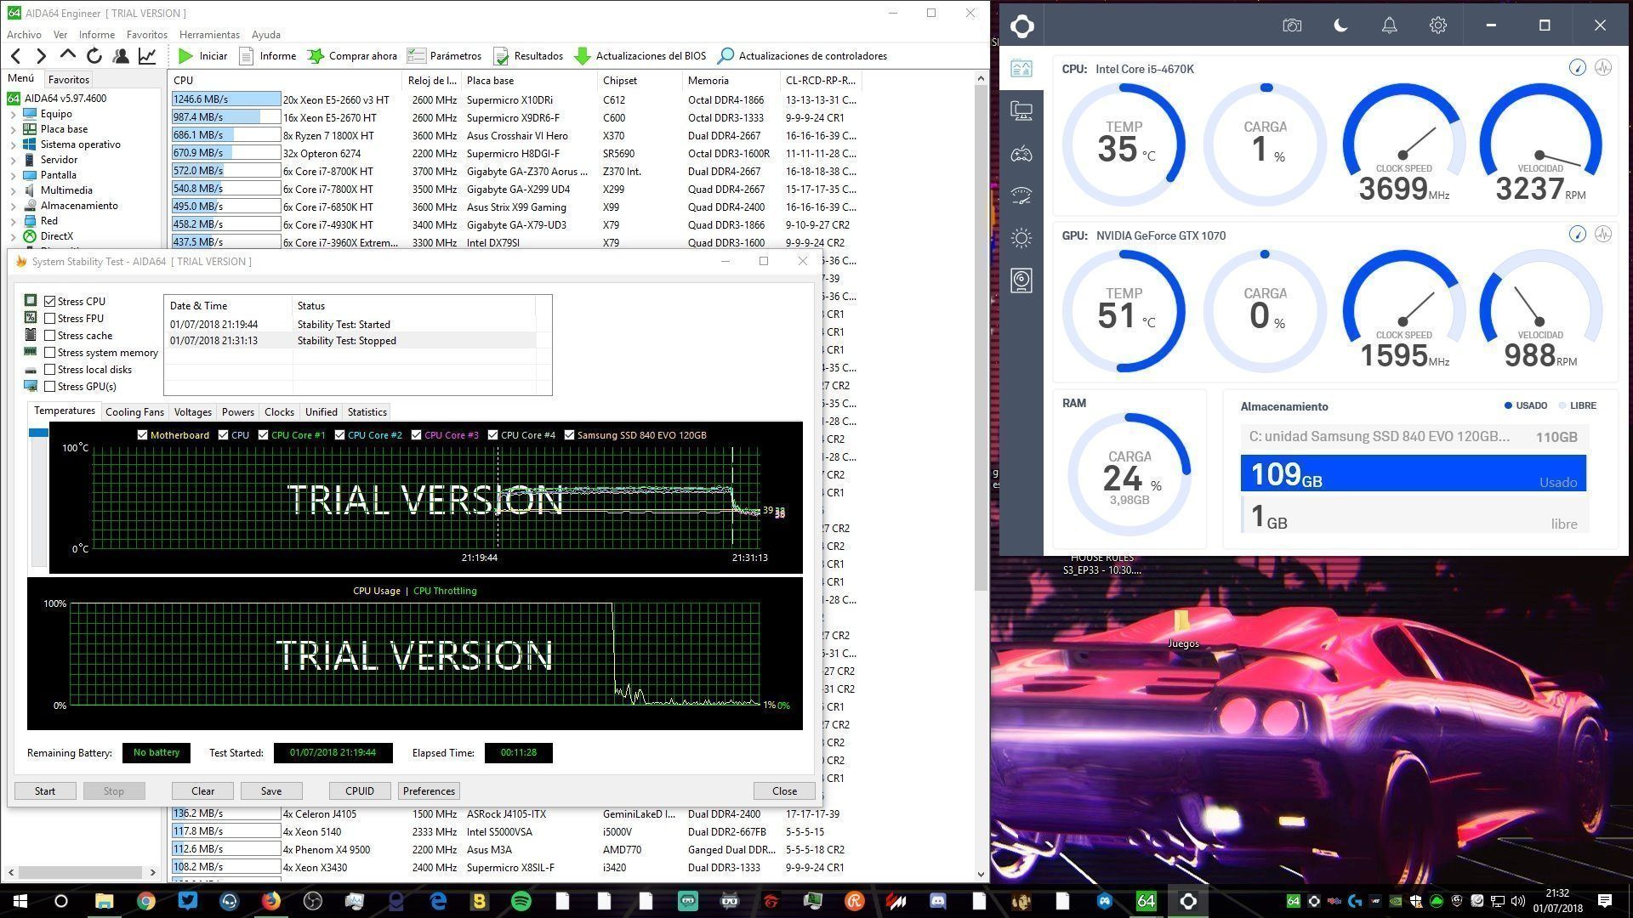Uncheck the Stress CPU checkbox
Viewport: 1633px width, 918px height.
(50, 302)
